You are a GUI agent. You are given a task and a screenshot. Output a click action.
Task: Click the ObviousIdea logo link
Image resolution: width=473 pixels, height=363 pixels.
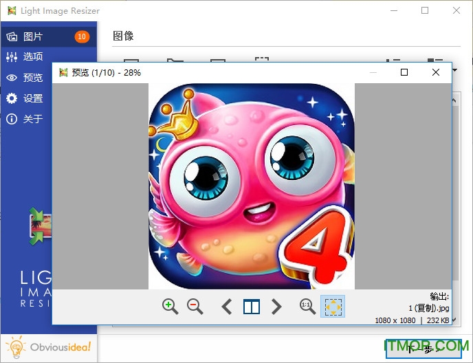coord(48,347)
